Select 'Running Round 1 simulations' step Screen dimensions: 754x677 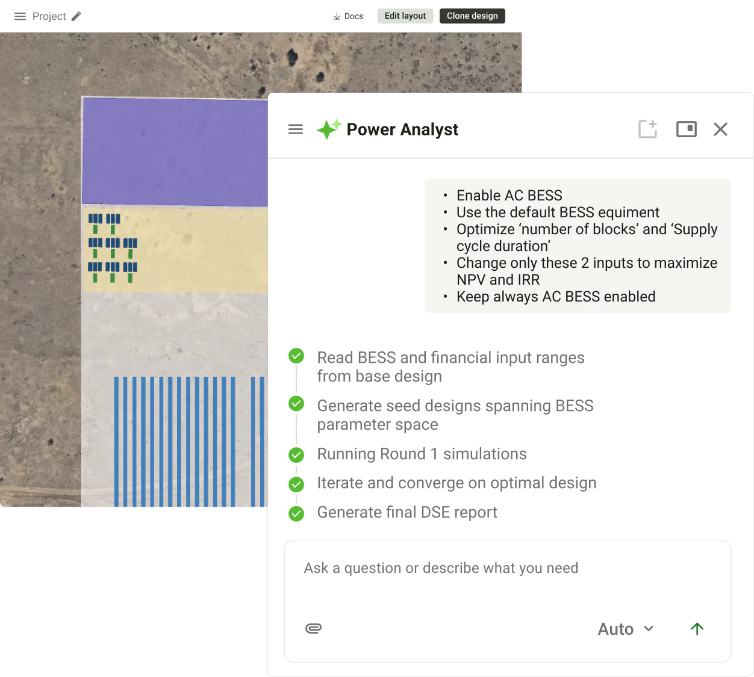tap(422, 454)
